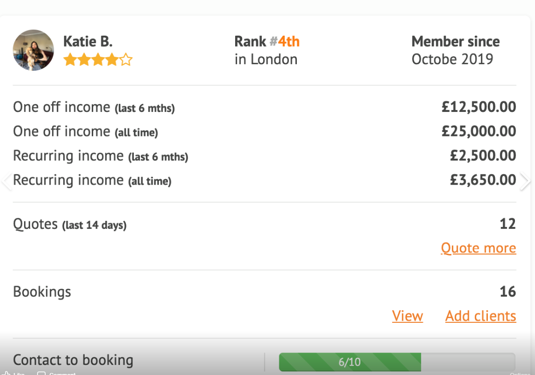Click Katie B.'s profile photo
The width and height of the screenshot is (535, 375).
pyautogui.click(x=33, y=50)
